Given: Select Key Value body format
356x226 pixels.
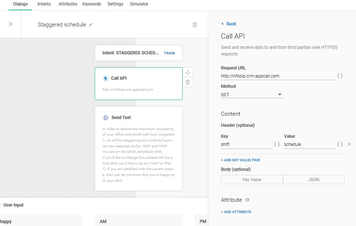Looking at the screenshot, I should pyautogui.click(x=252, y=180).
